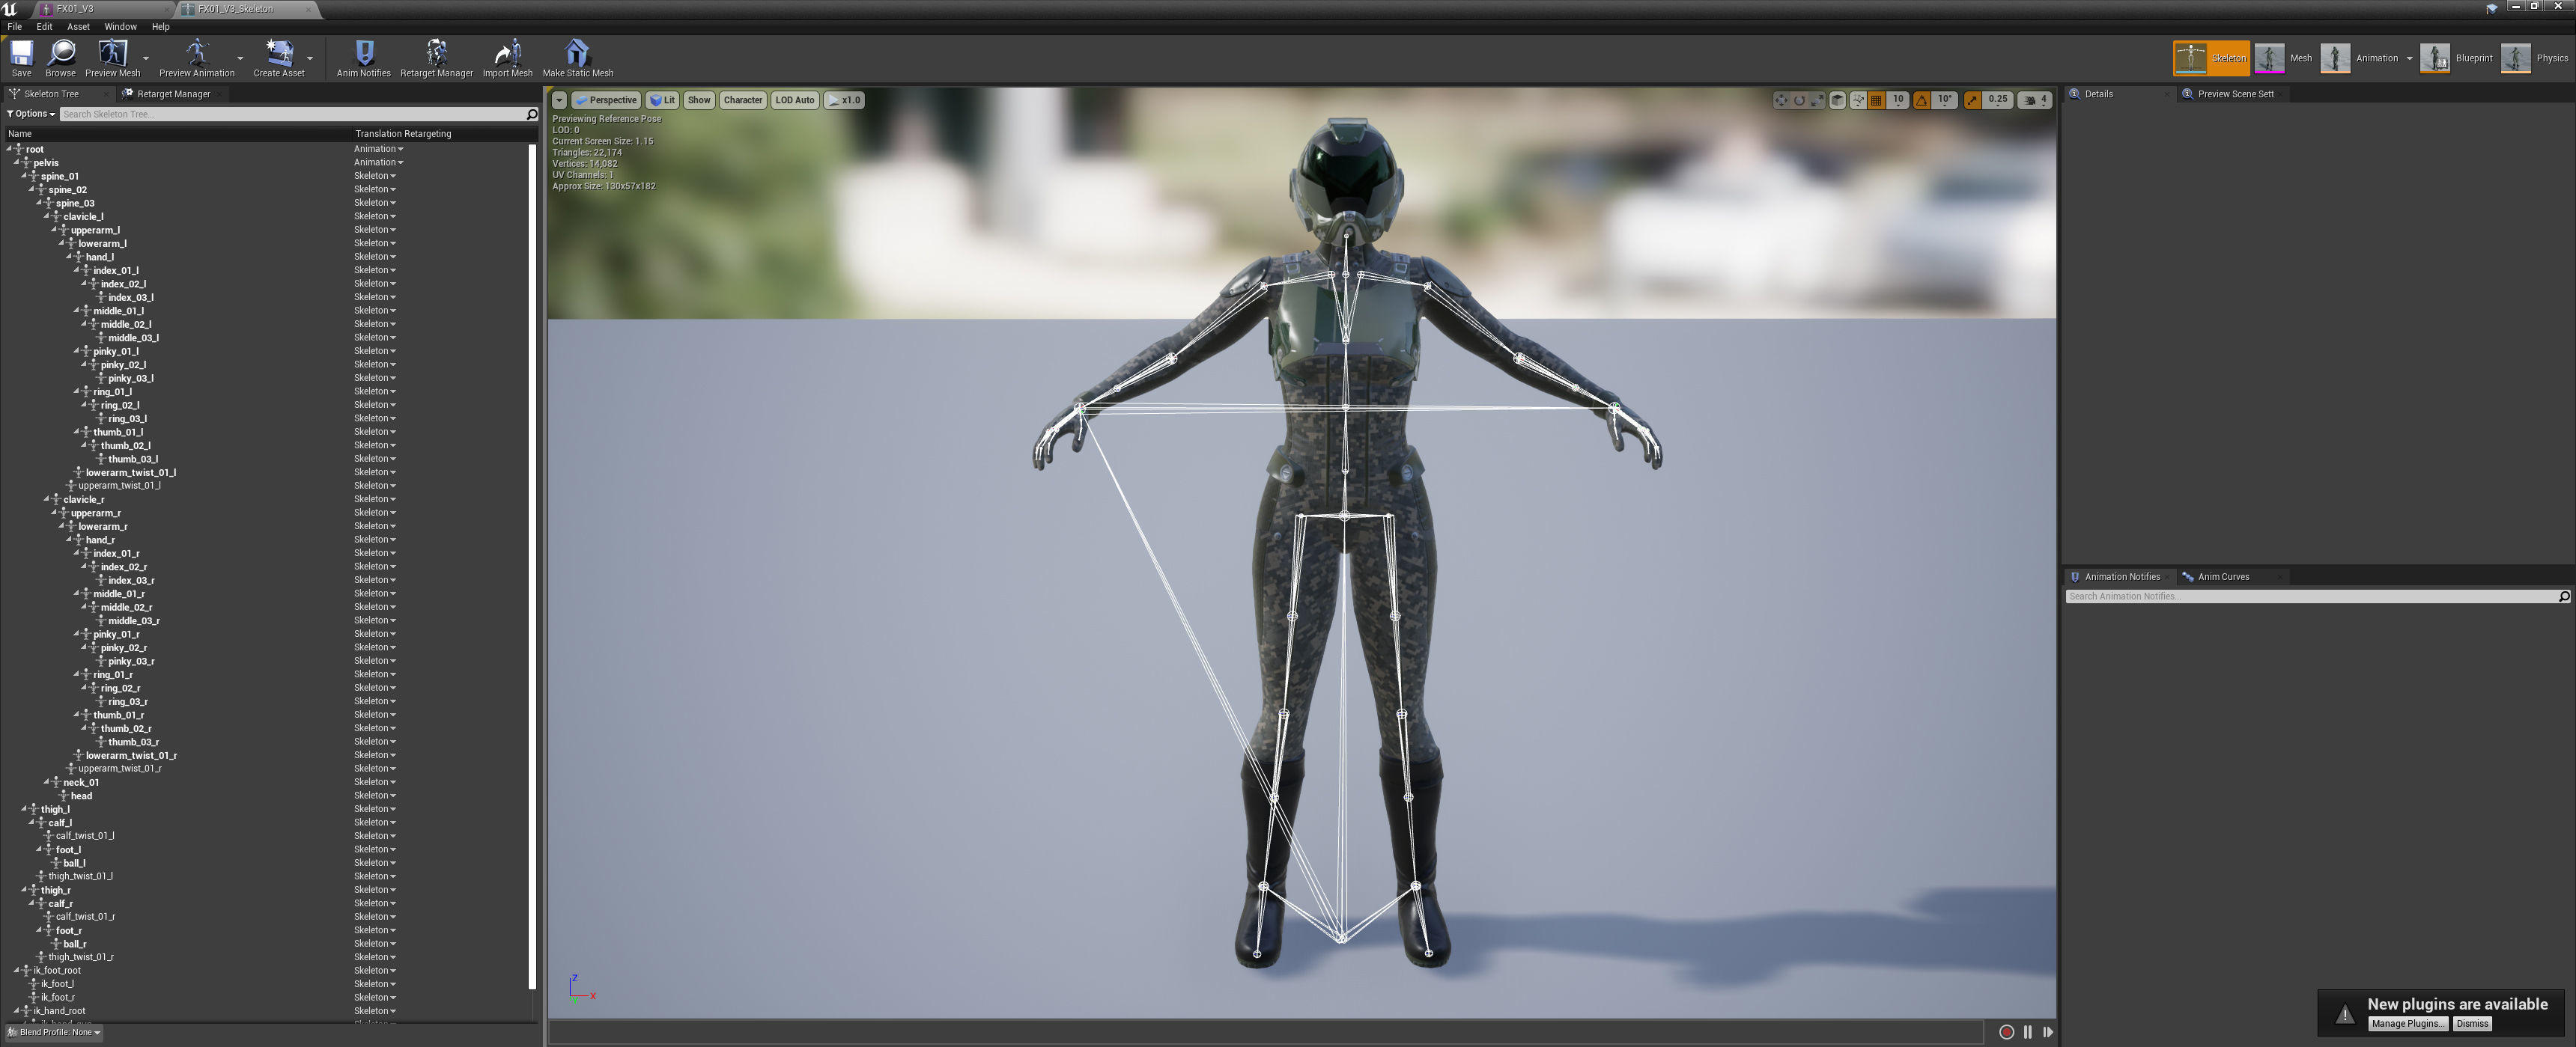Collapse the clavicle_l bone in the tree

click(x=47, y=216)
